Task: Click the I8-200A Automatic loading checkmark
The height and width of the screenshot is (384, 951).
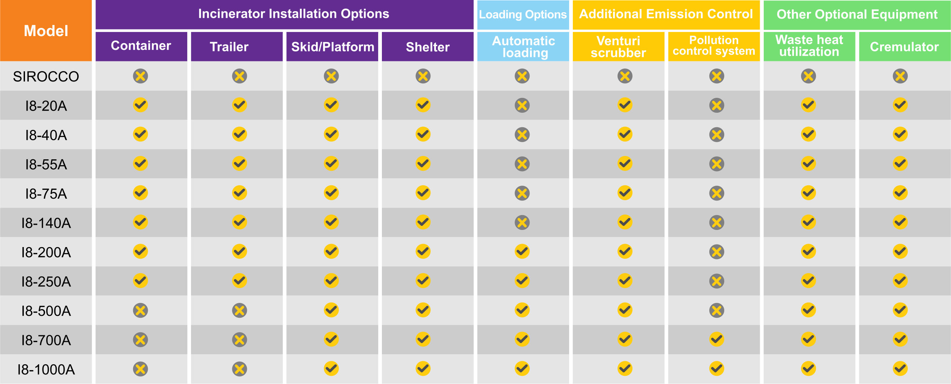Action: point(522,252)
